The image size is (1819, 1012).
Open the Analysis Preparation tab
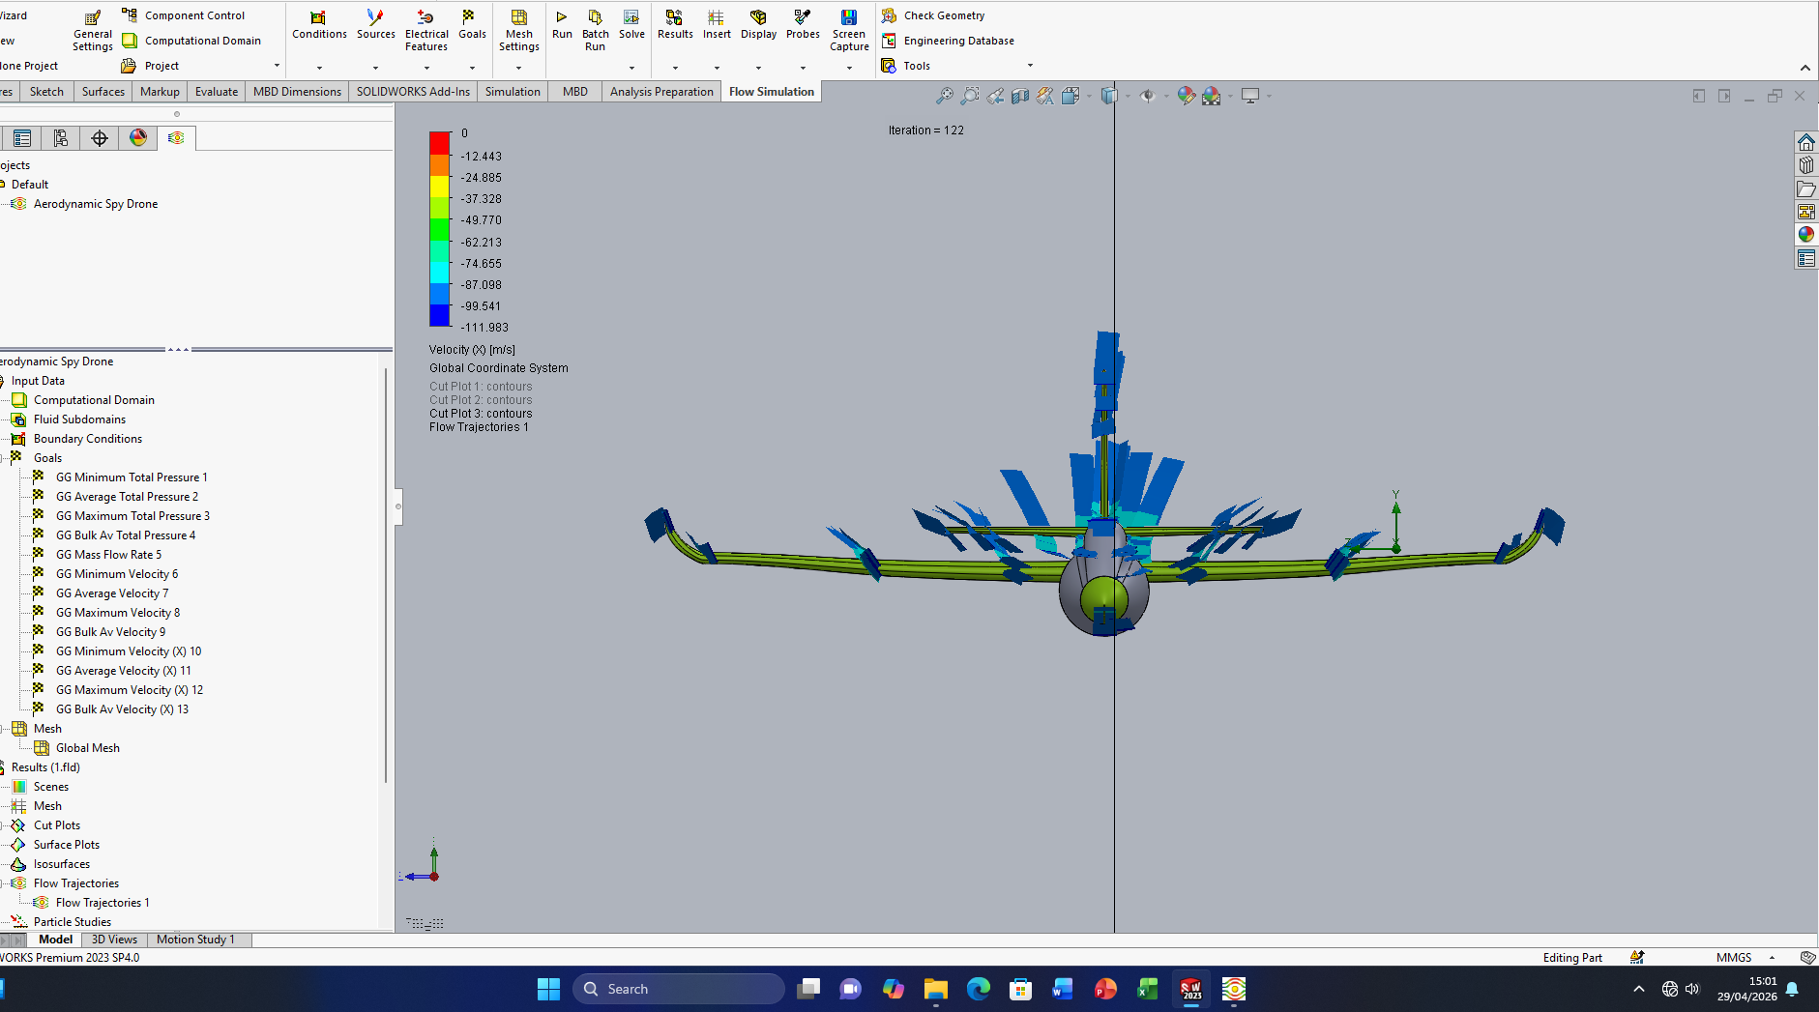click(661, 92)
